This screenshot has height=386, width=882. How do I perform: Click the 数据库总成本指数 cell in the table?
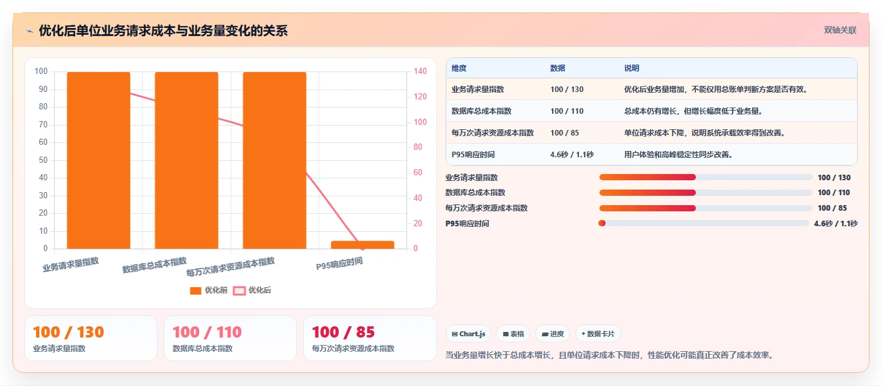pyautogui.click(x=482, y=111)
